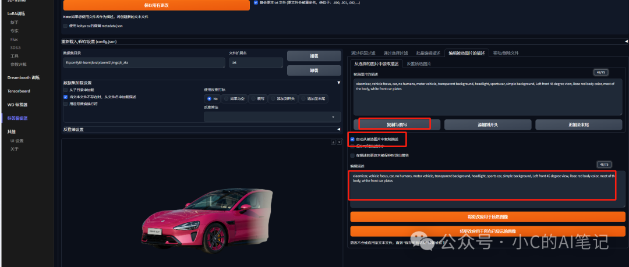The width and height of the screenshot is (629, 267).
Task: Open 标签编辑器 in the sidebar
Action: 17,118
